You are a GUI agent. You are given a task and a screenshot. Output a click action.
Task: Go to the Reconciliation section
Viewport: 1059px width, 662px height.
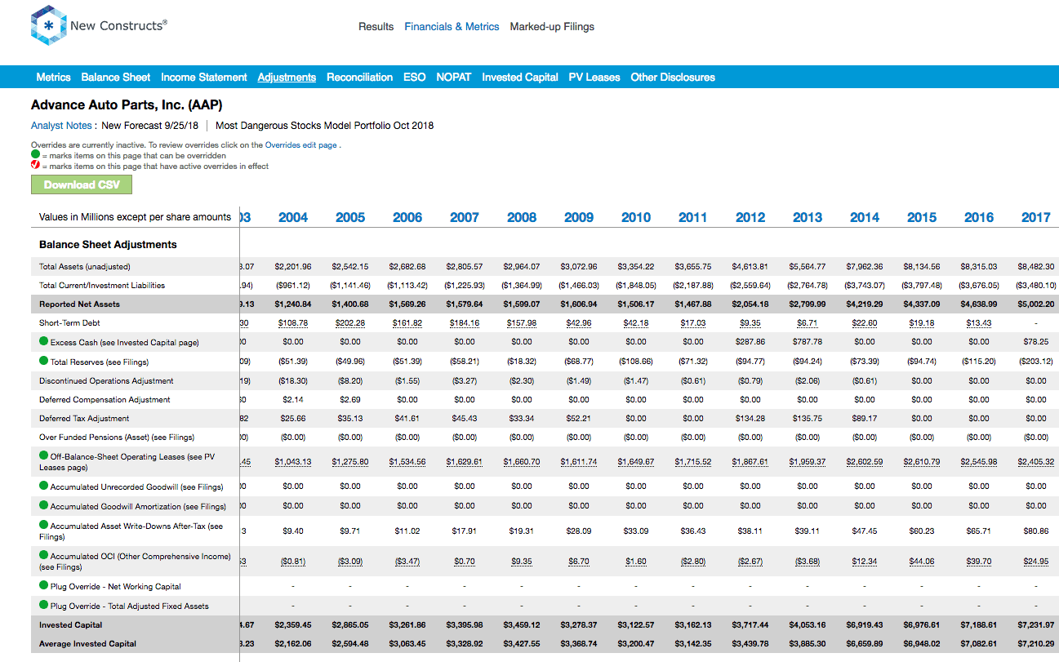click(359, 78)
